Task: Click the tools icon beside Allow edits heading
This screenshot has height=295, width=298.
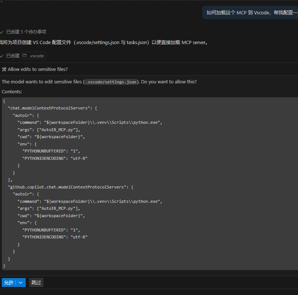Action: click(x=4, y=69)
